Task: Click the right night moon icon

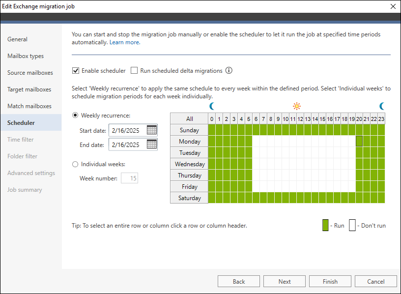Action: click(381, 106)
